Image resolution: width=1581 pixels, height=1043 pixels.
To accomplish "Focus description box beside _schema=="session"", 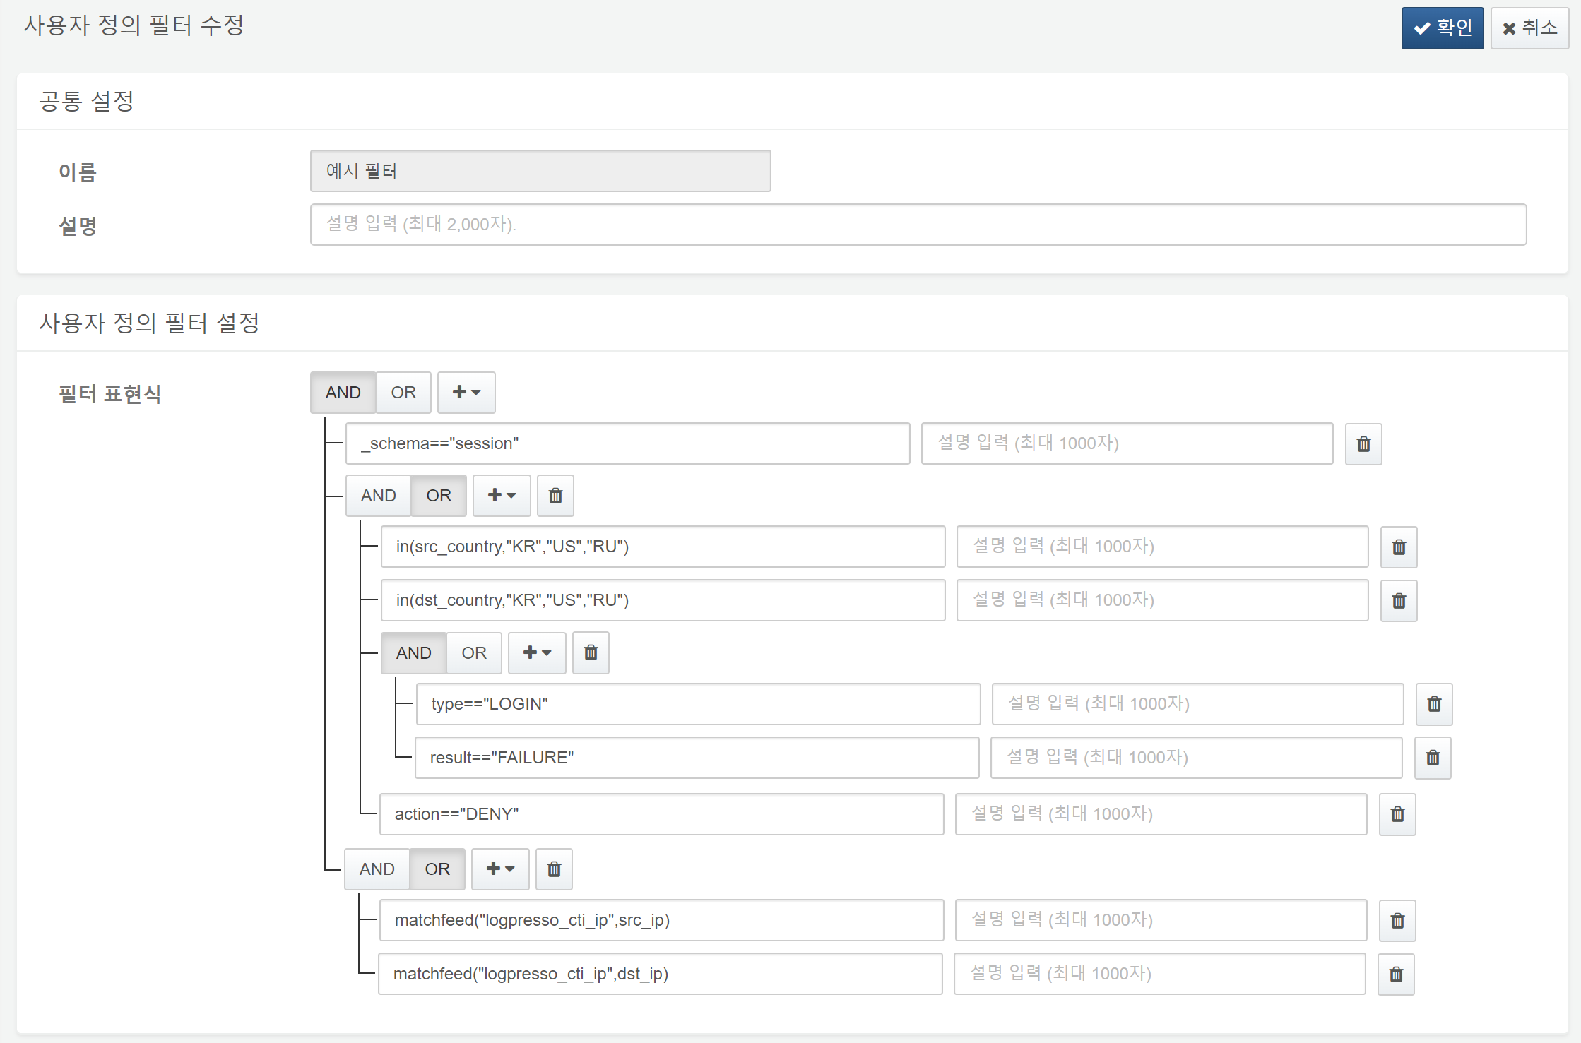I will [1127, 443].
